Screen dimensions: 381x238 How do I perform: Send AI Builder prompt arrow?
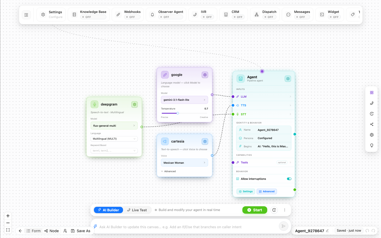click(x=283, y=226)
